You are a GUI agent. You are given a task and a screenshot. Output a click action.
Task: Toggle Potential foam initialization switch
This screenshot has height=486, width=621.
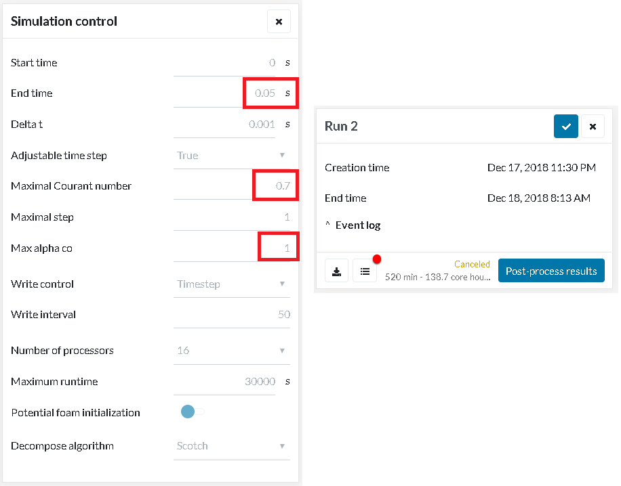click(x=192, y=412)
